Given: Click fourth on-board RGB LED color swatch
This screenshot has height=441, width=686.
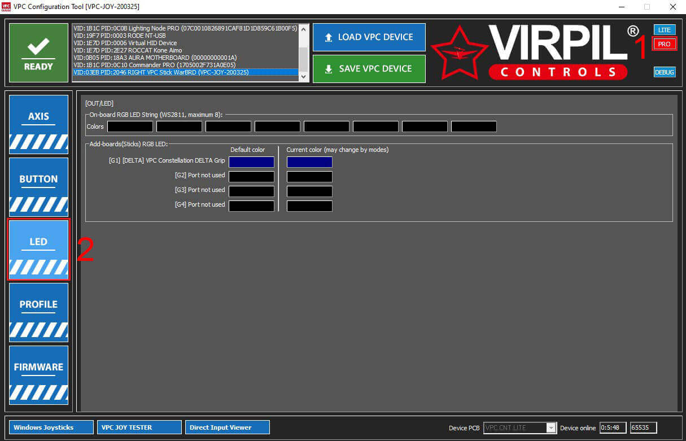Looking at the screenshot, I should point(277,126).
